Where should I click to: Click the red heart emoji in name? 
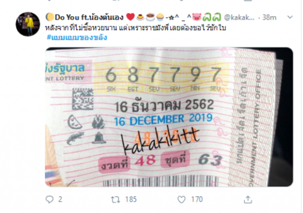pyautogui.click(x=131, y=17)
